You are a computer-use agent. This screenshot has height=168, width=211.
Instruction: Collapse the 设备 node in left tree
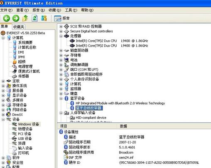point(3,119)
